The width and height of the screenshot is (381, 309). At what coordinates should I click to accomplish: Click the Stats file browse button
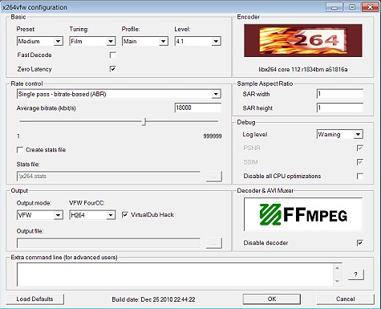point(213,177)
